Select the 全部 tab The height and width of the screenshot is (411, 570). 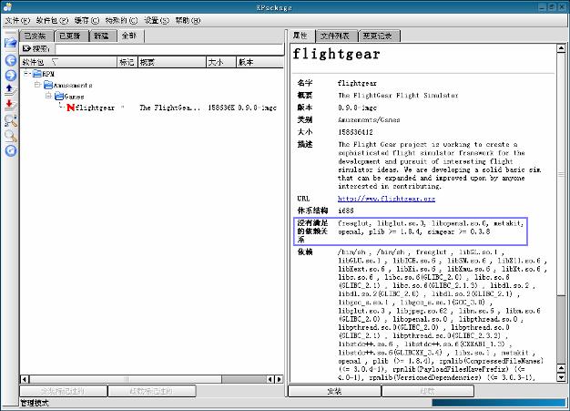point(130,36)
